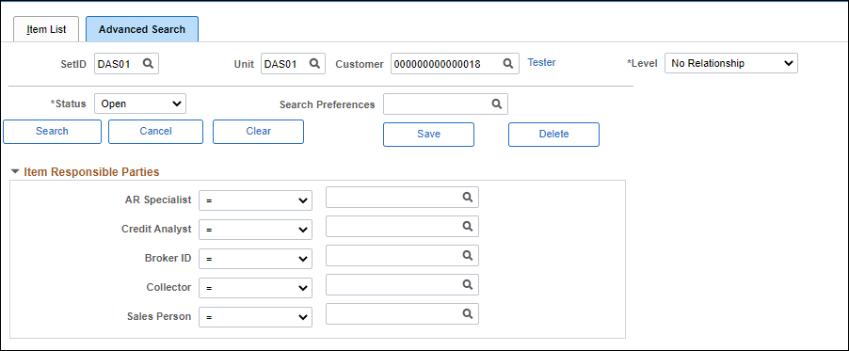
Task: Click the Customer lookup magnifier icon
Action: click(x=507, y=63)
